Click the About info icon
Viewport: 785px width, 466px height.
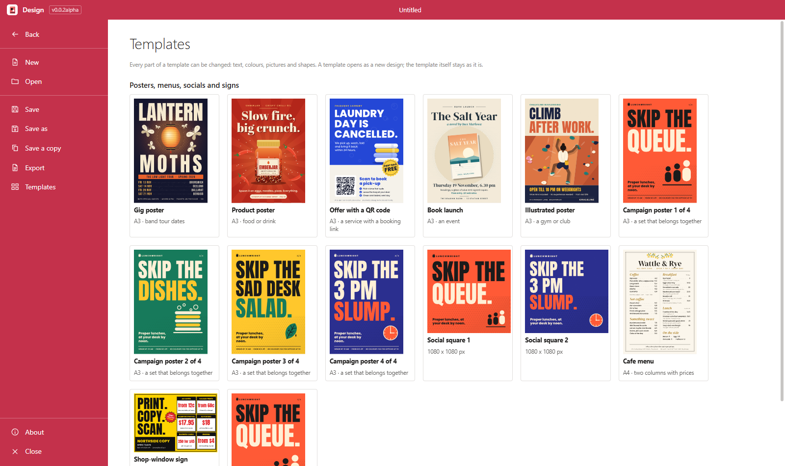(x=15, y=432)
